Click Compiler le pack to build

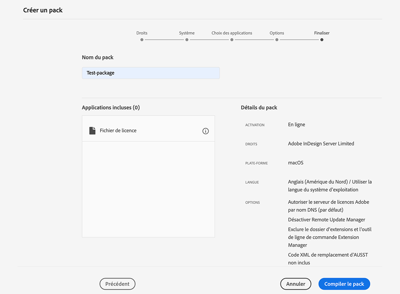[x=344, y=284]
